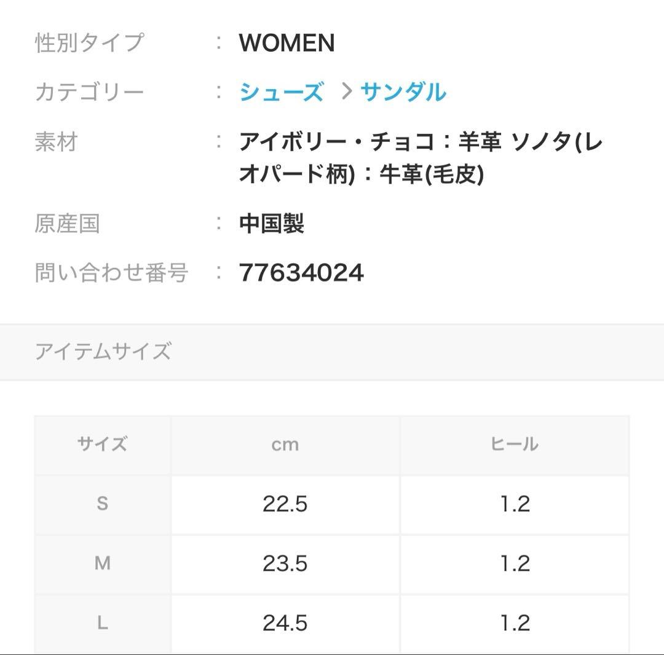Click the chevron between シューズ and サンダル
Screen dimensions: 664x655
tap(347, 93)
